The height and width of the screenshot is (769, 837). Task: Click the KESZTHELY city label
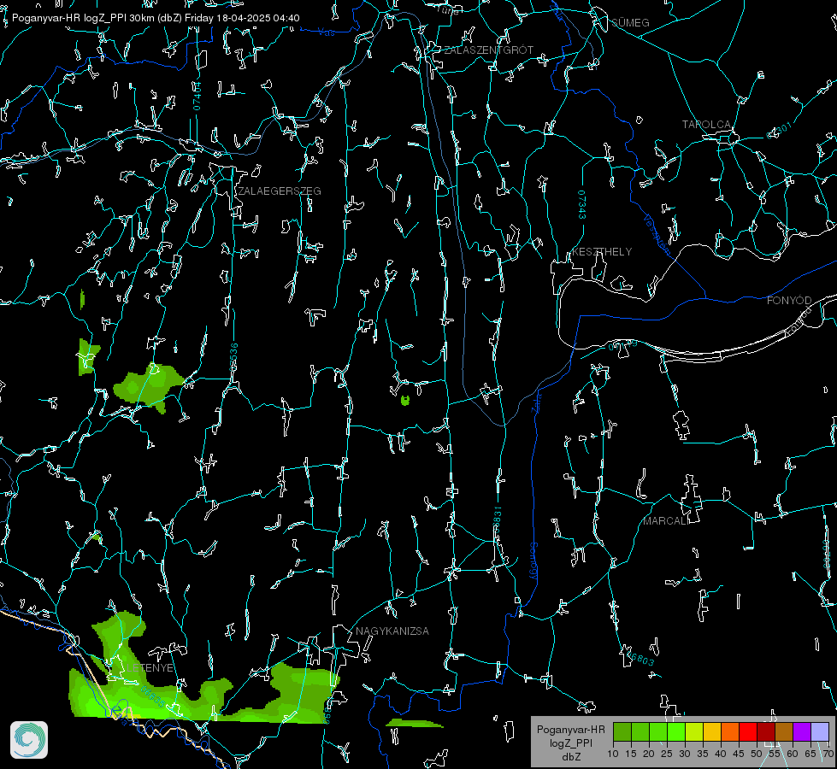coord(602,251)
